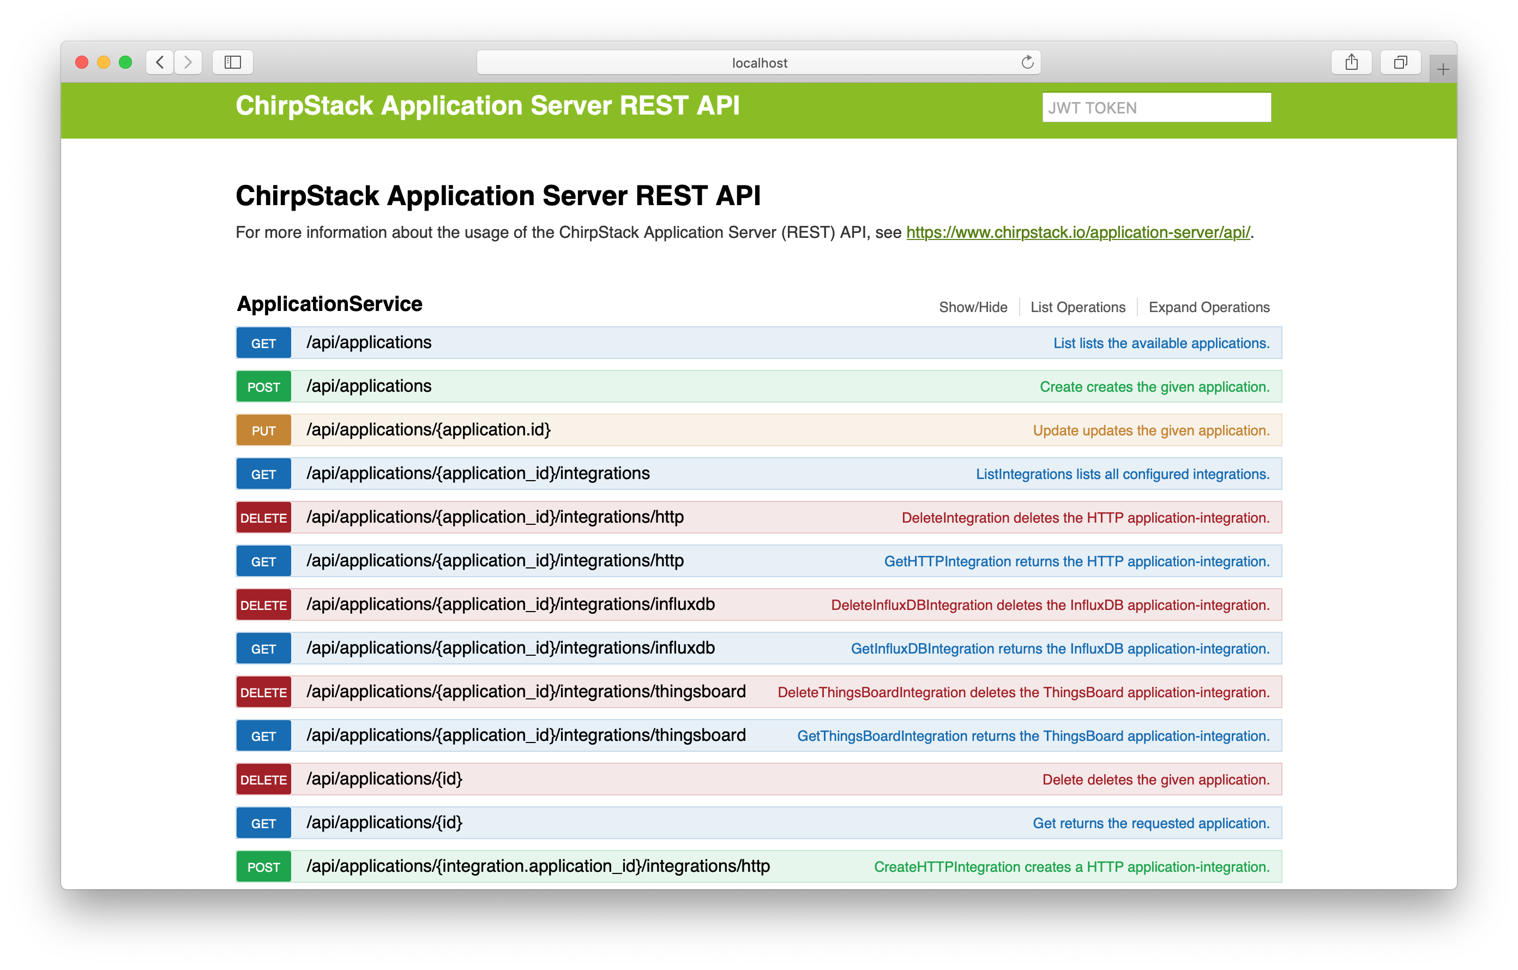Expand DELETE integrations/thingsboard operation path

(526, 691)
